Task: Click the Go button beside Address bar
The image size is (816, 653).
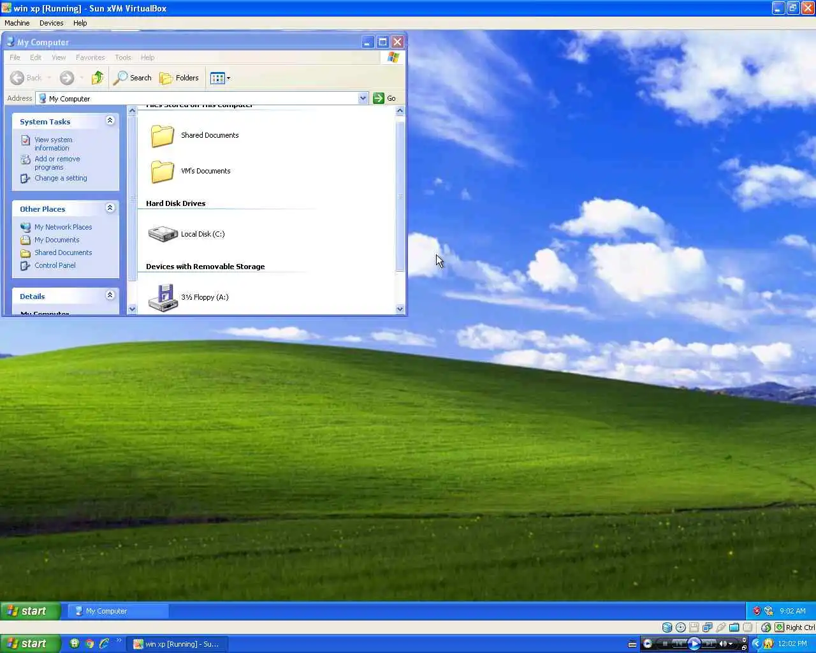Action: (384, 98)
